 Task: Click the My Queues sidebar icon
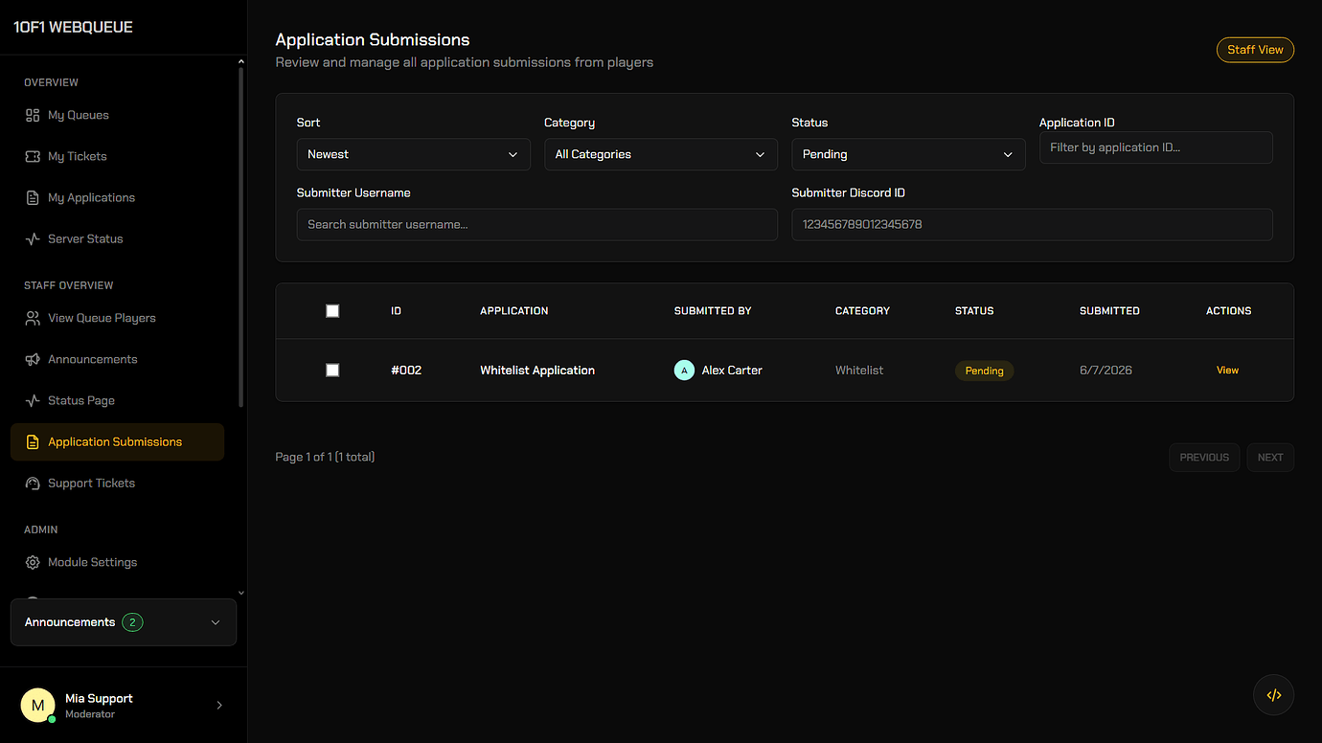[x=33, y=115]
